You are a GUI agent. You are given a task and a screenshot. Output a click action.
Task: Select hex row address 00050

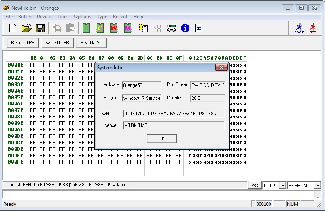[x=16, y=97]
